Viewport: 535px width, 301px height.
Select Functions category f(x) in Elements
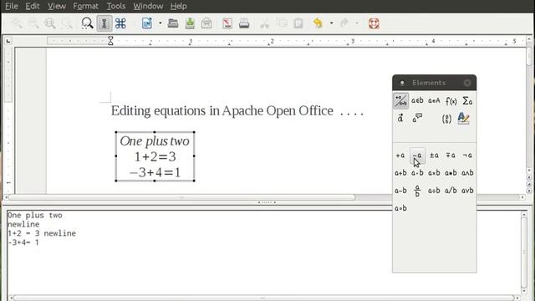click(451, 100)
